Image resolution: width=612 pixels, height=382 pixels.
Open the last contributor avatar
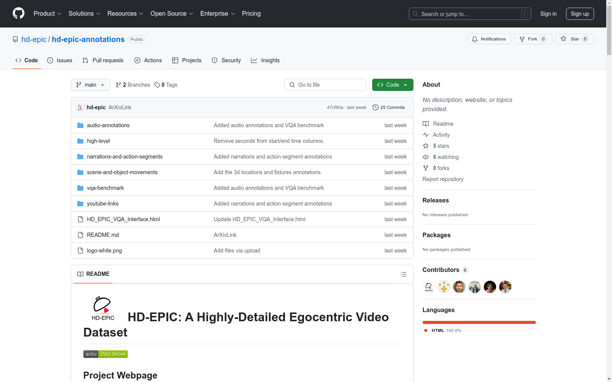(x=505, y=286)
